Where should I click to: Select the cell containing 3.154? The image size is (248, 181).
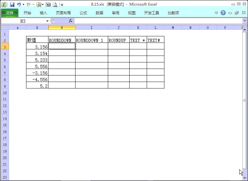37,52
